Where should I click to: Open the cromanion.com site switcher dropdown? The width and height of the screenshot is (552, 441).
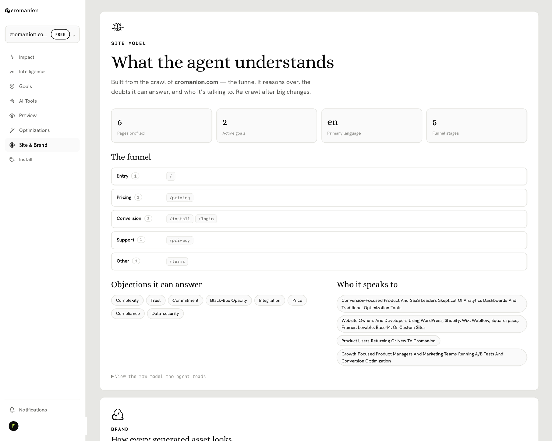click(x=42, y=34)
